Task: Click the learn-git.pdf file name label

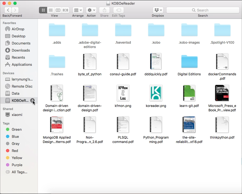Action: pos(189,106)
